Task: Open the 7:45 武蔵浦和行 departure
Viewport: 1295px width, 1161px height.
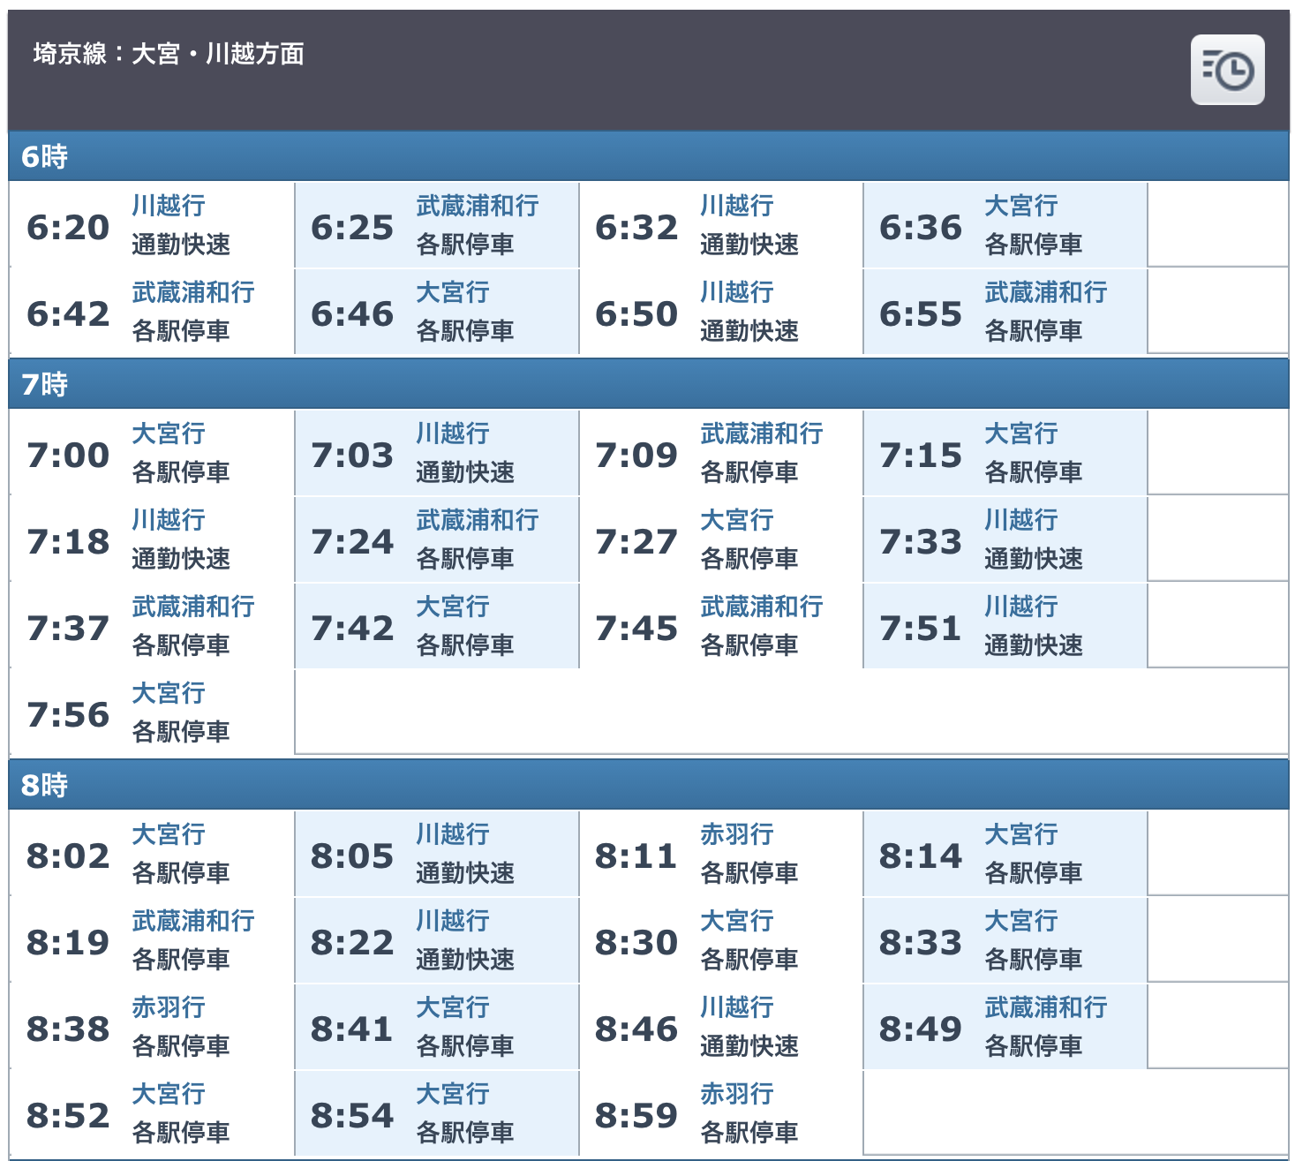Action: [x=720, y=626]
